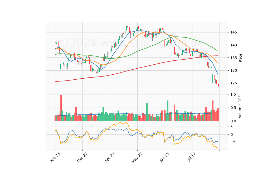The width and height of the screenshot is (253, 182).
Task: Click the 'Volume 10^6' axis title
Action: tap(240, 107)
